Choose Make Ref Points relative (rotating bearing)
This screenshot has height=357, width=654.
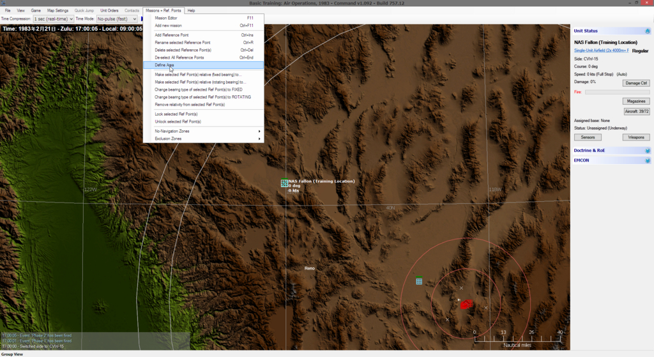click(x=204, y=82)
